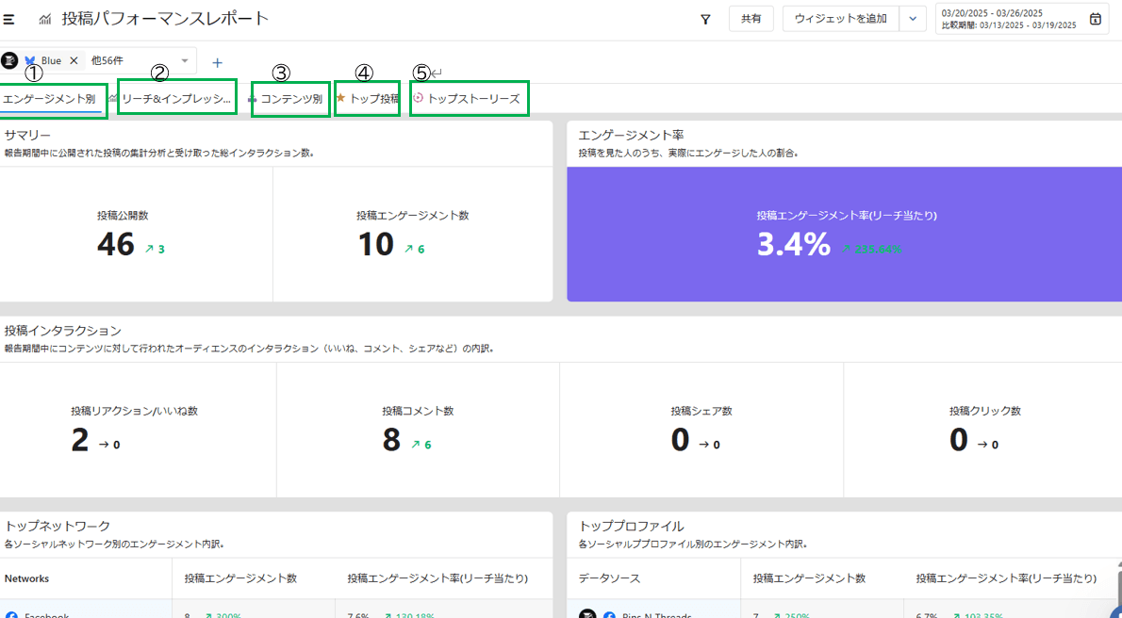Image resolution: width=1122 pixels, height=618 pixels.
Task: Switch to エンゲージメント別 tab
Action: tap(49, 99)
